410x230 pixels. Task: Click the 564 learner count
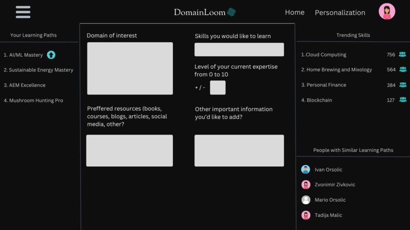391,70
